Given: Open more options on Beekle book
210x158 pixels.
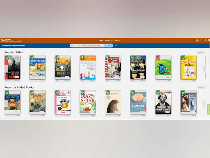Looking at the screenshot, I should pyautogui.click(x=67, y=77).
